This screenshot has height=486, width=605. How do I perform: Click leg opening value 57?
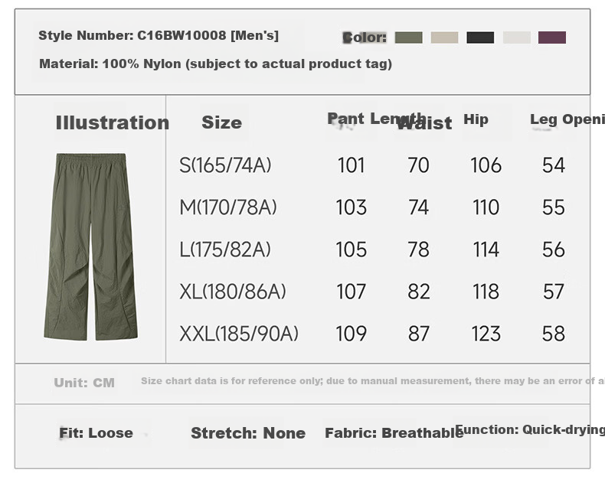tap(554, 291)
